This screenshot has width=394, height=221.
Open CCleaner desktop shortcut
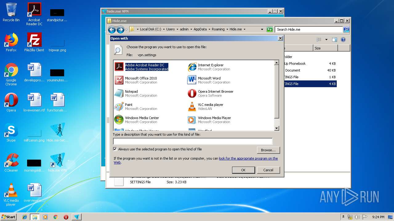[11, 163]
